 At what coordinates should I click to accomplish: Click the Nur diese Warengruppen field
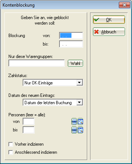click(x=36, y=63)
